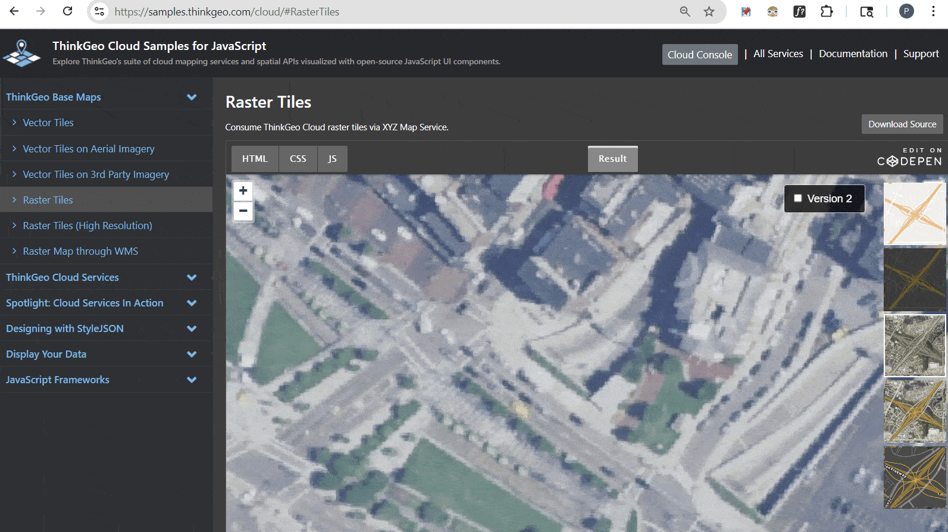Open the f? font extension icon
The width and height of the screenshot is (948, 532).
tap(800, 11)
